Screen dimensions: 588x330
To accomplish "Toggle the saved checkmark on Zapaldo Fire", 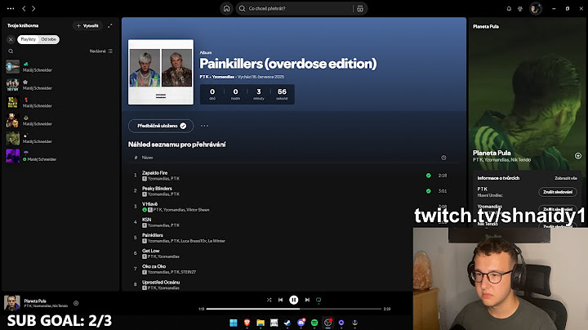I will [428, 176].
